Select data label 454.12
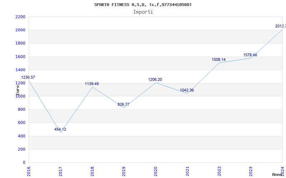Screen dimensions: 286x178 (x=60, y=129)
